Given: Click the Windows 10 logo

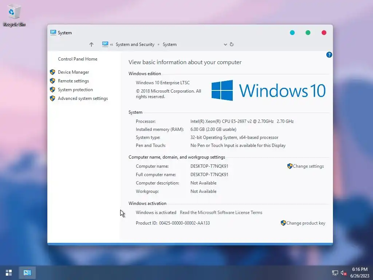Looking at the screenshot, I should point(268,90).
